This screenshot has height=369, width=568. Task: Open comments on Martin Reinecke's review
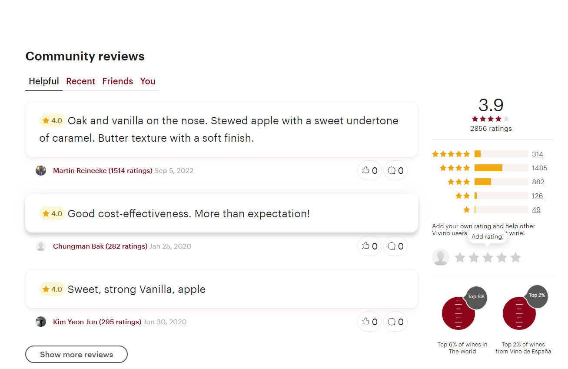click(395, 170)
